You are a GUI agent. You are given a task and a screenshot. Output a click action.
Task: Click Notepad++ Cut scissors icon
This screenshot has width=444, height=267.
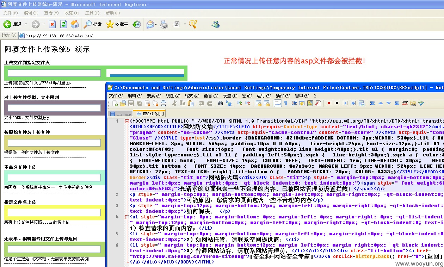[x=174, y=103]
